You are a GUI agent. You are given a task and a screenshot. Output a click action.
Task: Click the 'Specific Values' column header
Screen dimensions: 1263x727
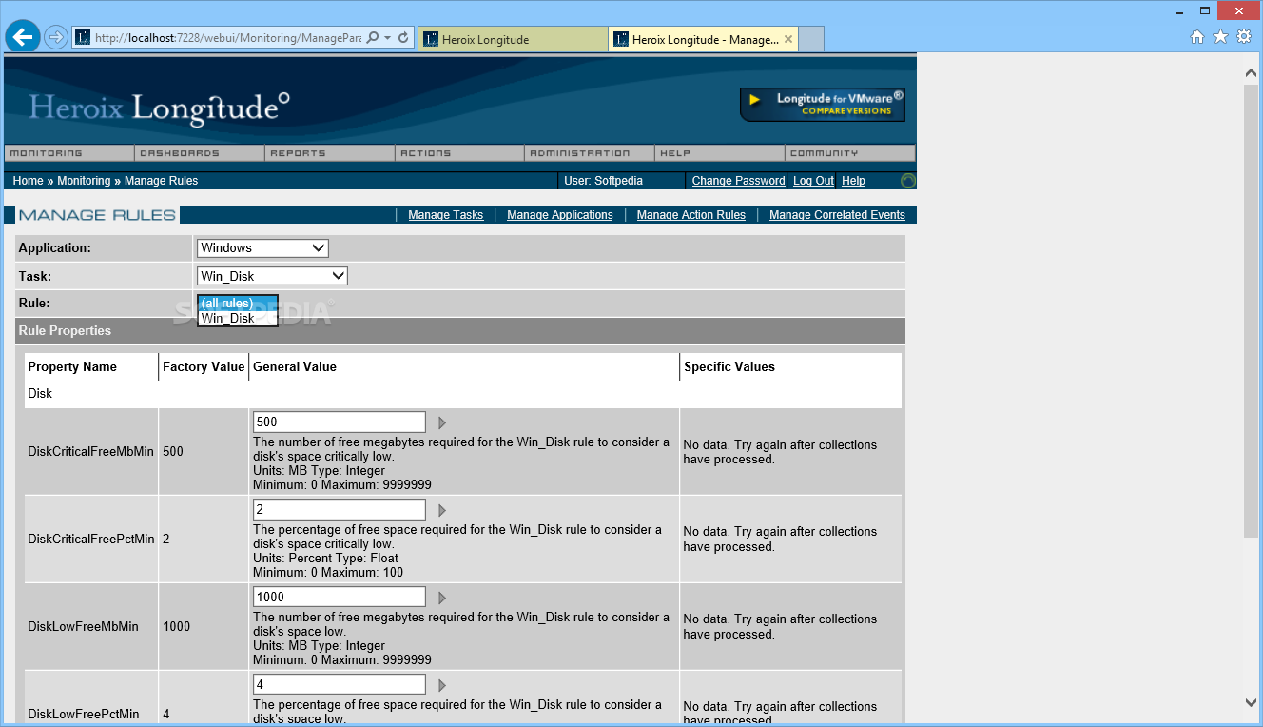[x=729, y=367]
